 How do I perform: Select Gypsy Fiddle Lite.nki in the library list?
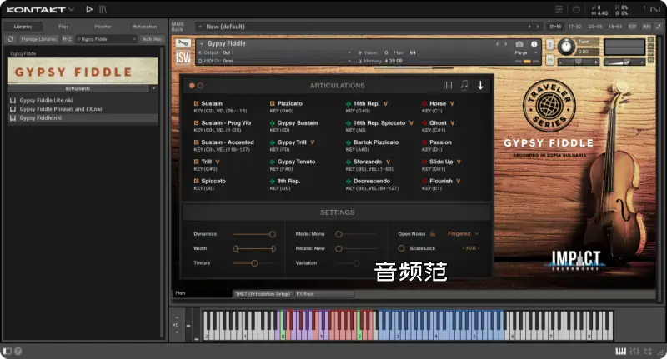46,100
